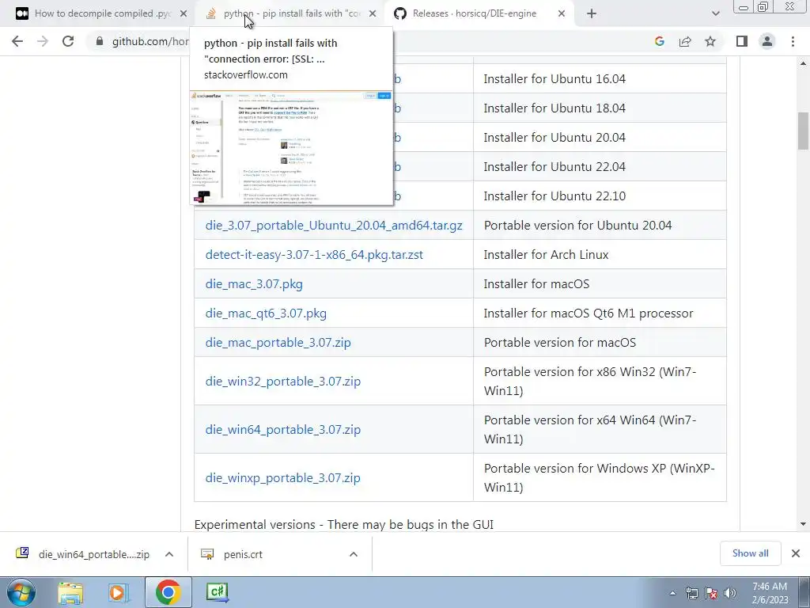
Task: Launch Windows Media Player from taskbar
Action: coord(118,592)
